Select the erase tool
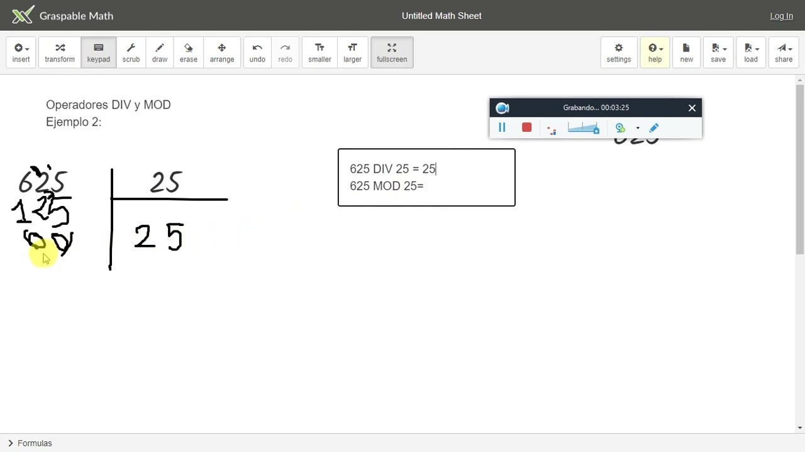 (x=189, y=53)
